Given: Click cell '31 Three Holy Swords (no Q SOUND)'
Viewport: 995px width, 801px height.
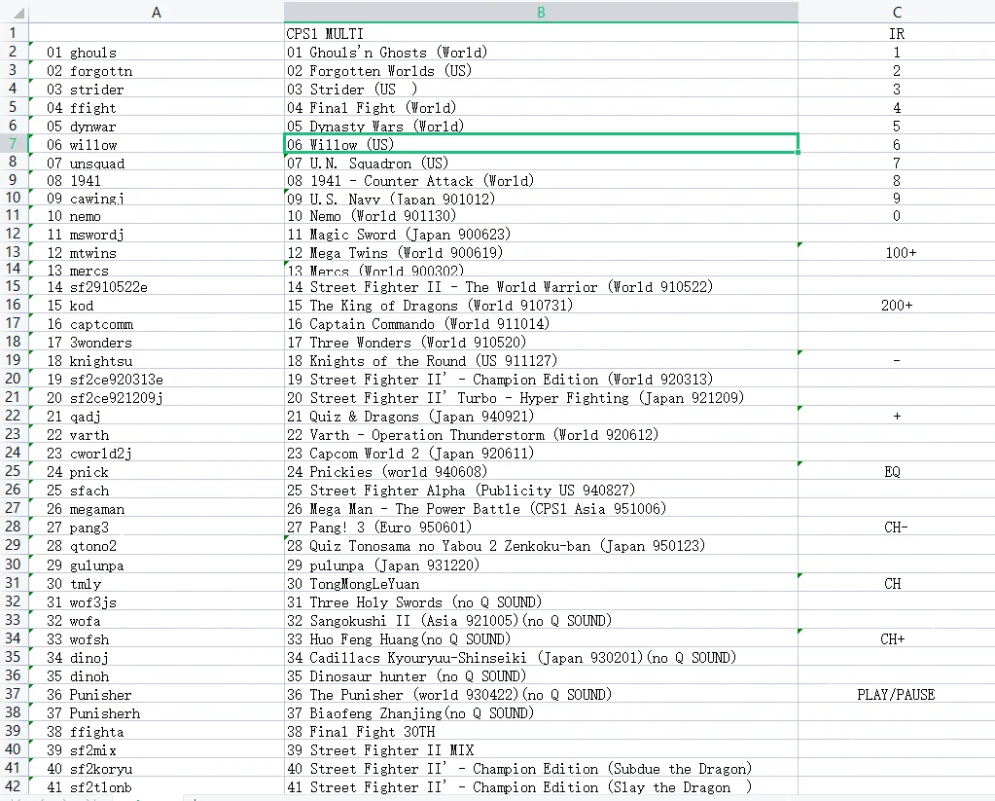Looking at the screenshot, I should pyautogui.click(x=541, y=601).
